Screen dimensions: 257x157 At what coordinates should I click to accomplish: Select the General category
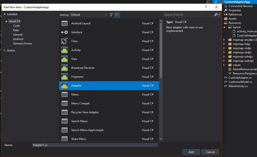[18, 35]
